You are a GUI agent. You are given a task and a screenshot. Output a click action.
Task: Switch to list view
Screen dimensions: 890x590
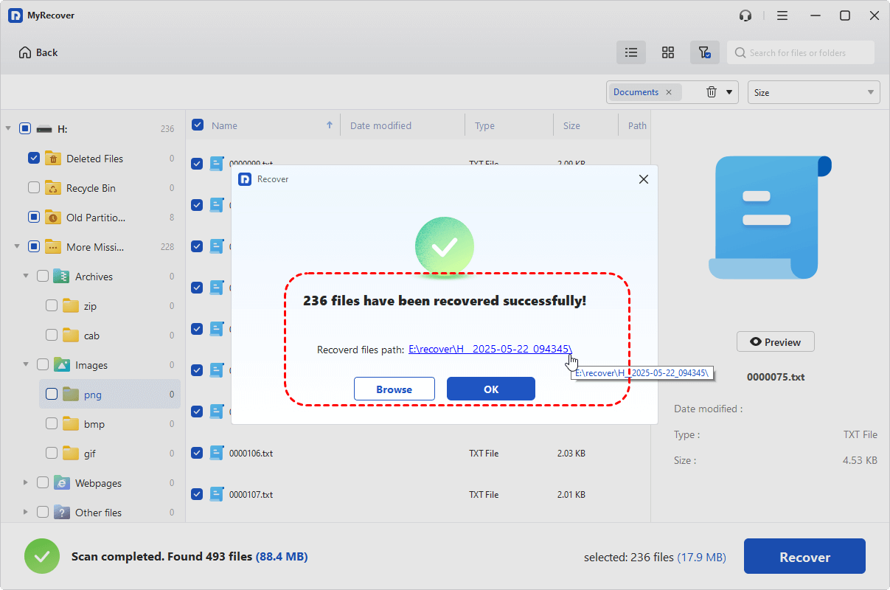click(631, 52)
